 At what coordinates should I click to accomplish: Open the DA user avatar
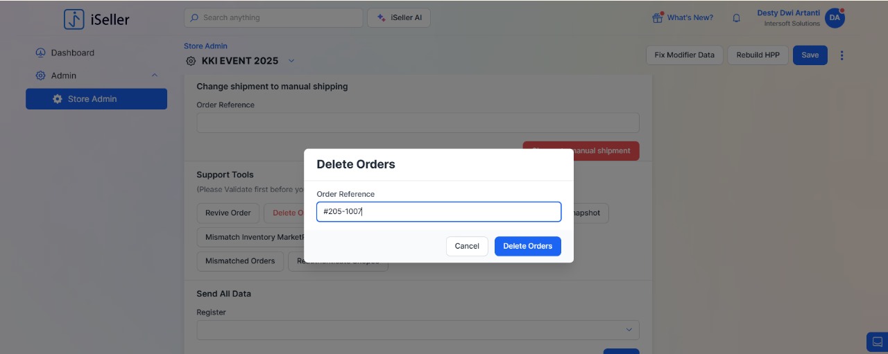[x=835, y=19]
